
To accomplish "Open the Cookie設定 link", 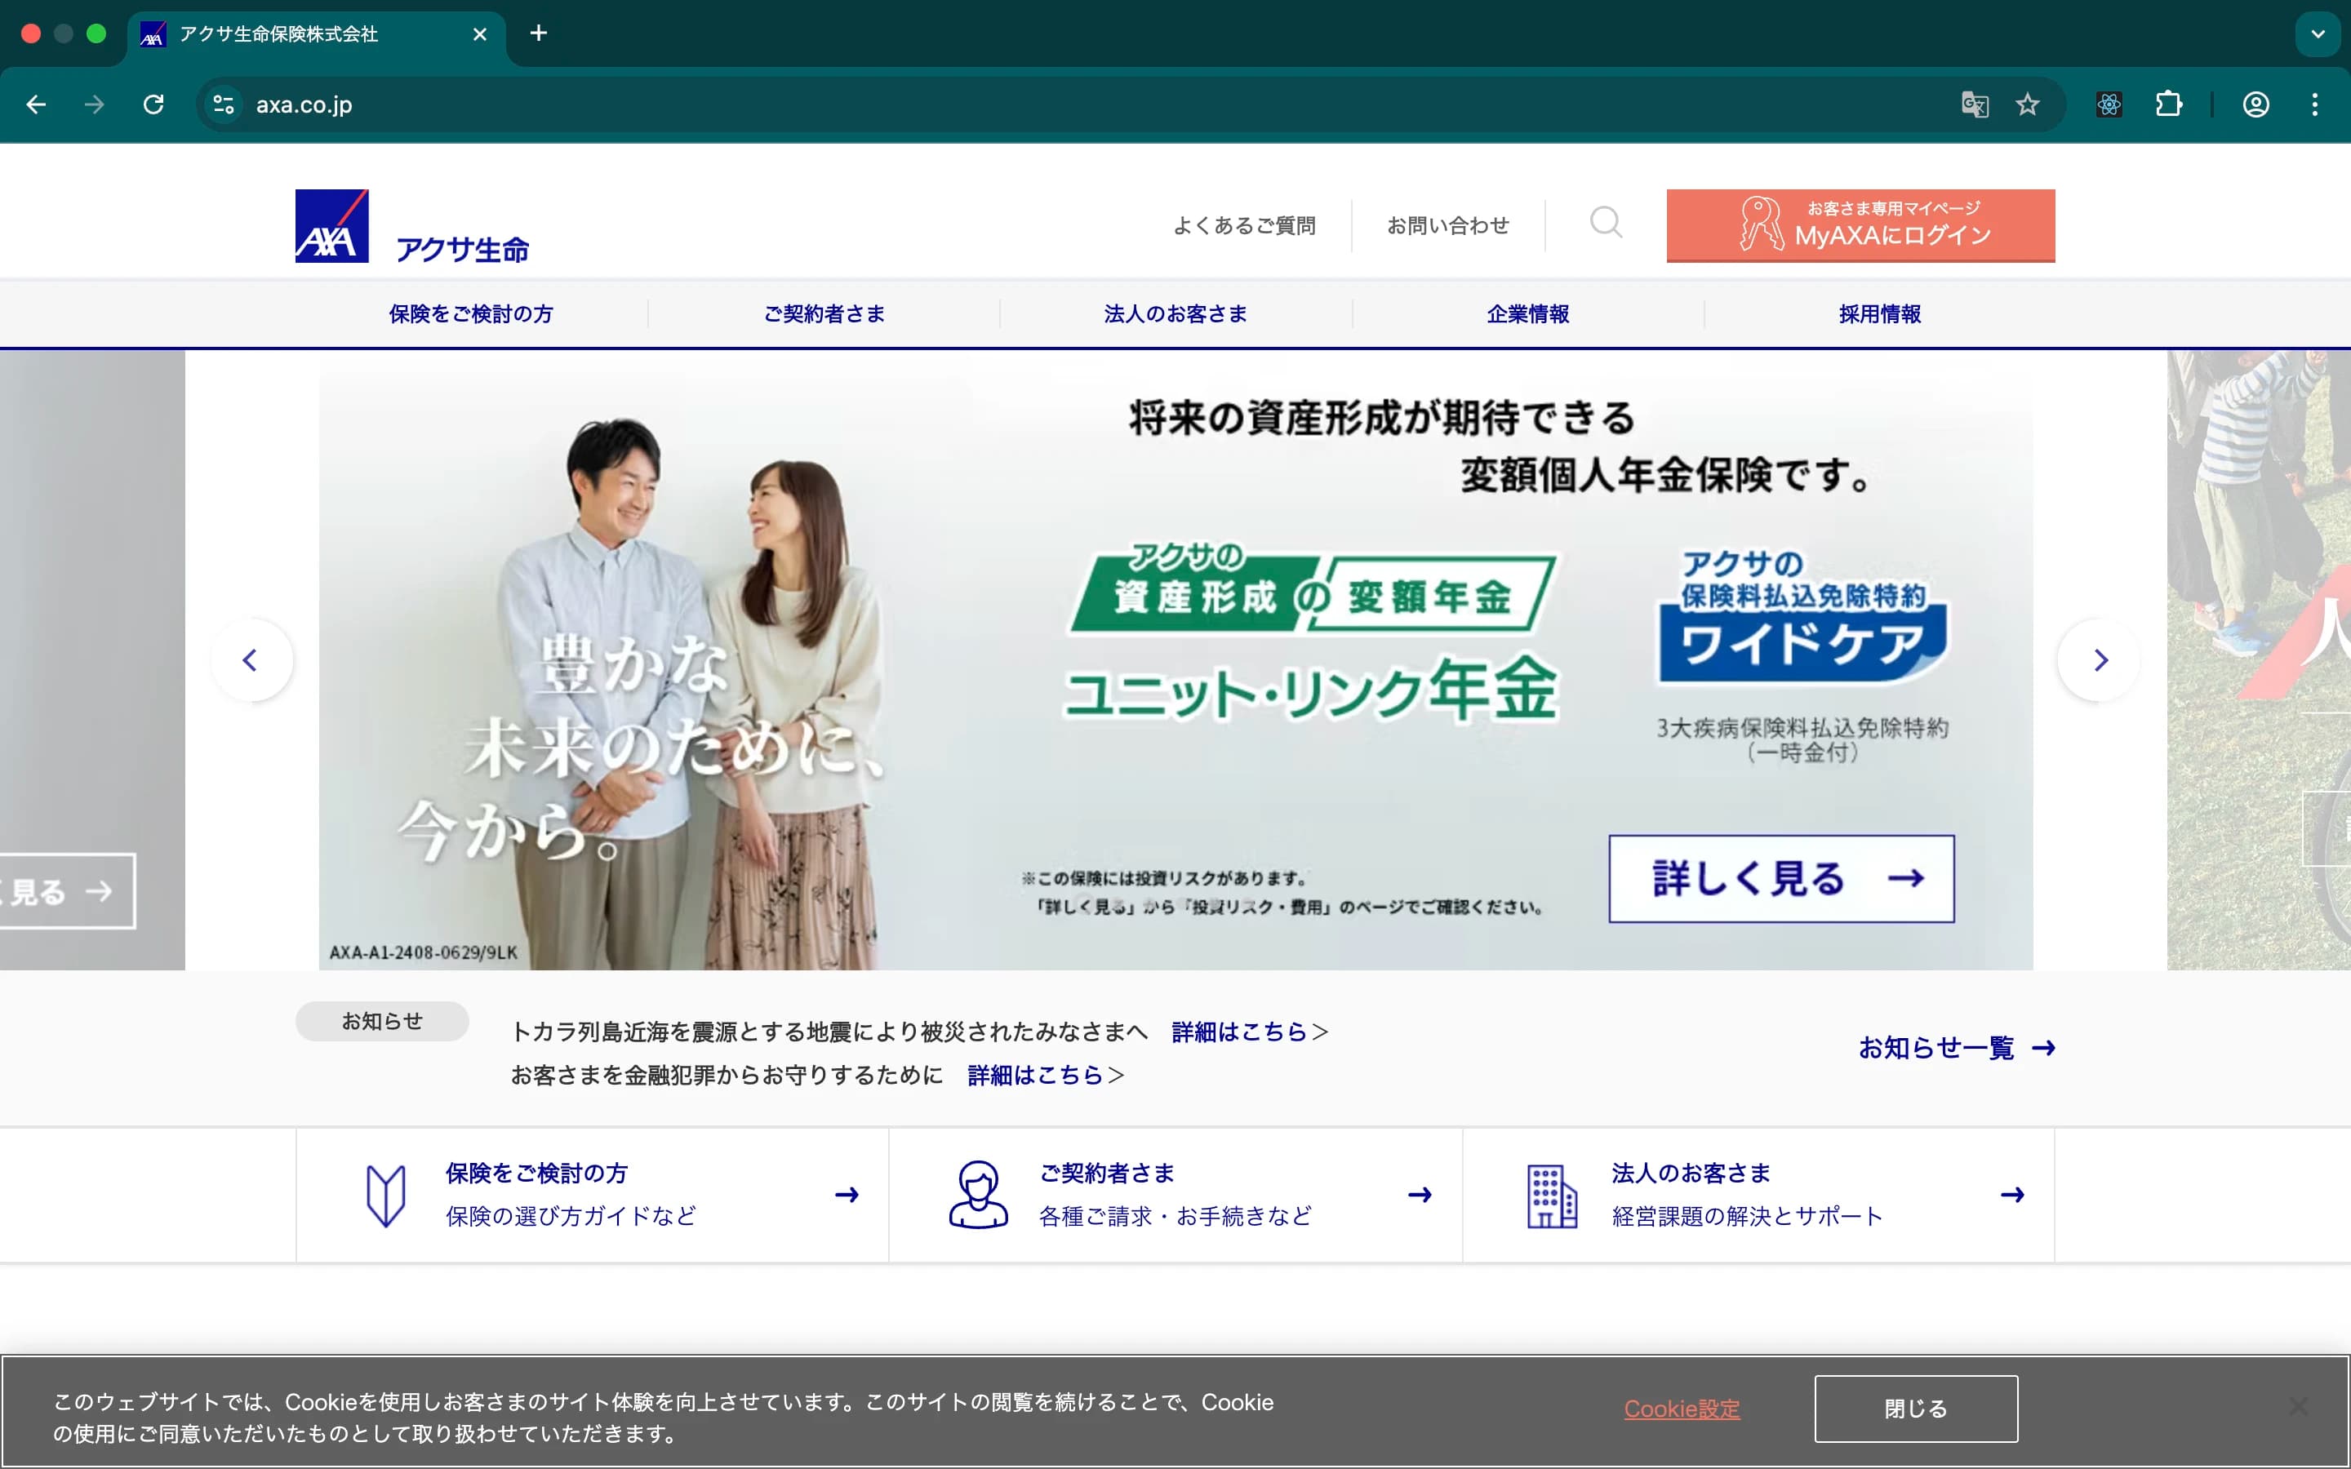I will pyautogui.click(x=1682, y=1409).
